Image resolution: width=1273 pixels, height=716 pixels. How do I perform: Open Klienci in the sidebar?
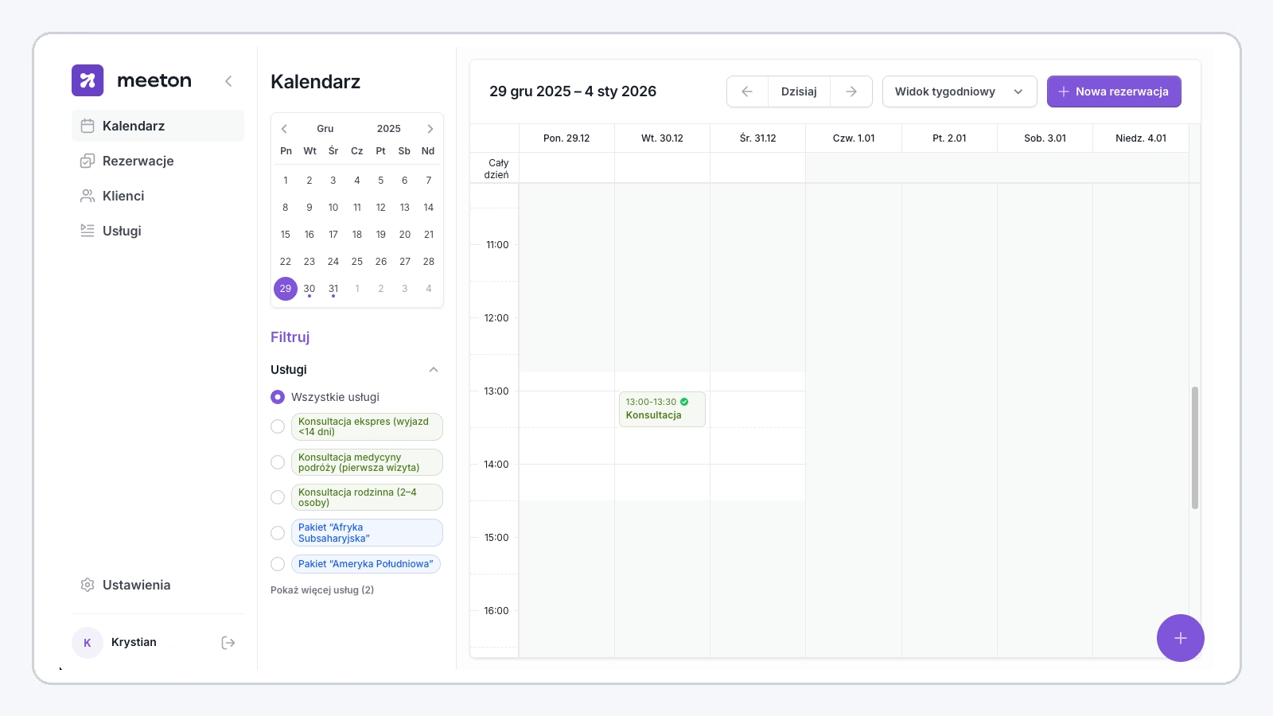(123, 196)
